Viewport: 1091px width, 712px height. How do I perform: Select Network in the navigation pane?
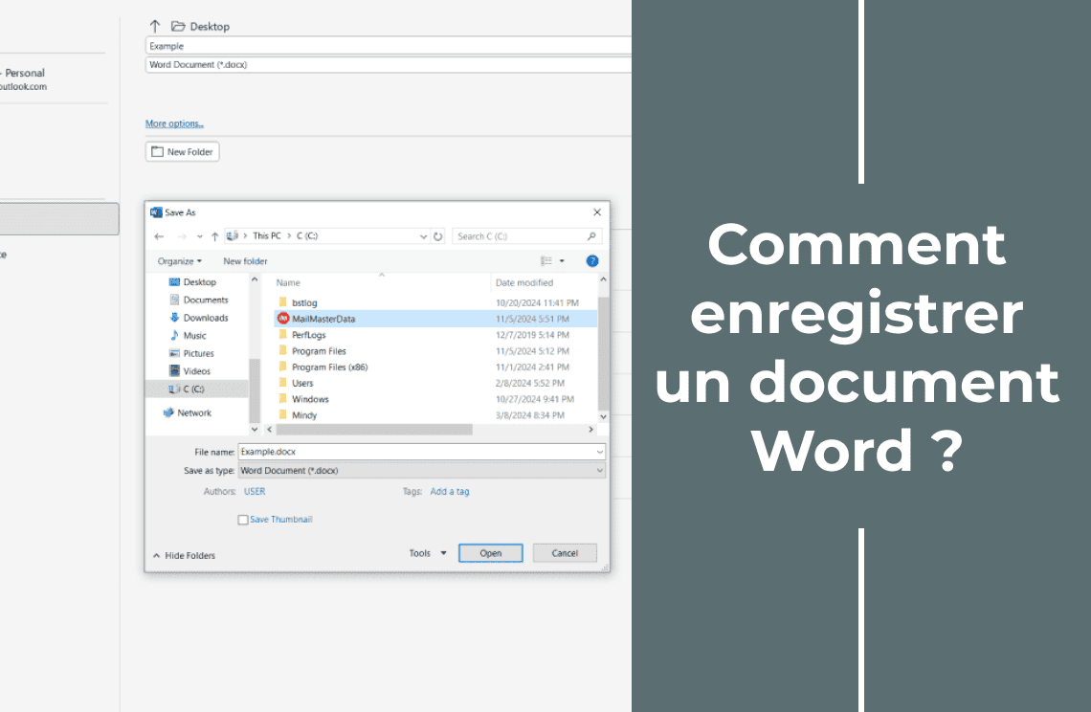194,412
